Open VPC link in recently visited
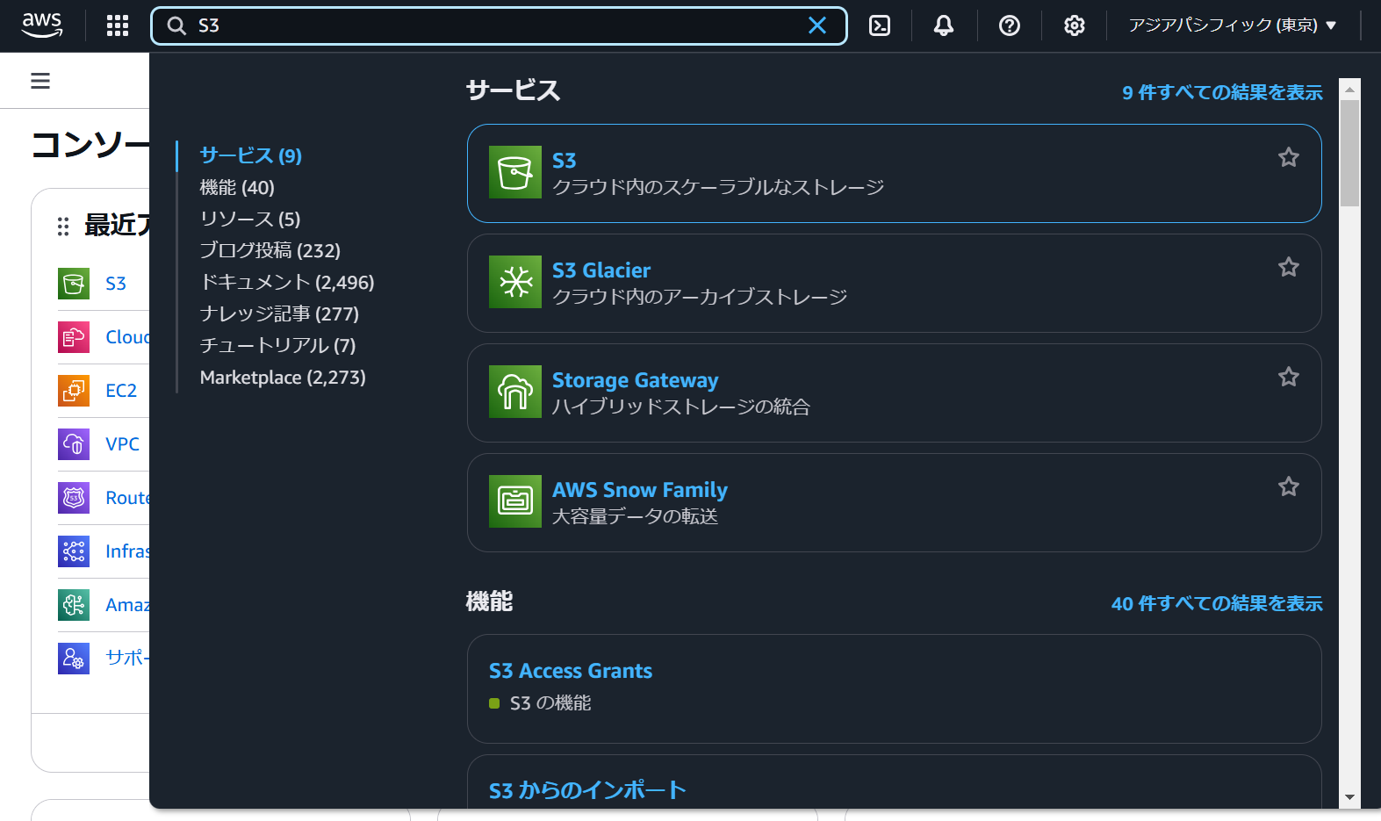 point(123,444)
